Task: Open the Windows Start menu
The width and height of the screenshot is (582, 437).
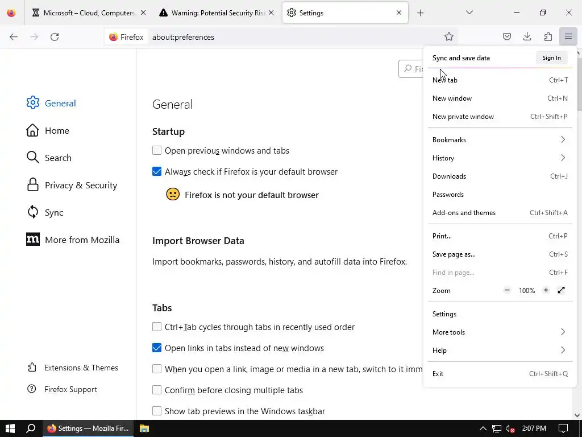Action: tap(10, 428)
